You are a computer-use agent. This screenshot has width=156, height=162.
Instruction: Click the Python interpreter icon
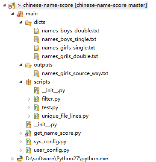pos(20,159)
